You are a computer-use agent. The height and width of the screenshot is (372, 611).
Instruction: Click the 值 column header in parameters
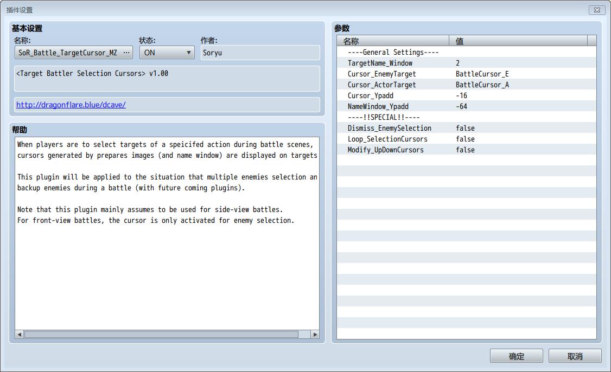tap(518, 41)
